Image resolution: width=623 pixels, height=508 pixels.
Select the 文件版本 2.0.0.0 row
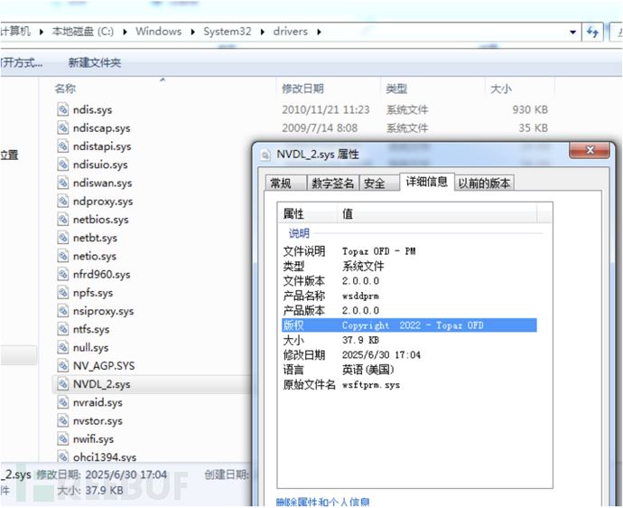tap(409, 281)
